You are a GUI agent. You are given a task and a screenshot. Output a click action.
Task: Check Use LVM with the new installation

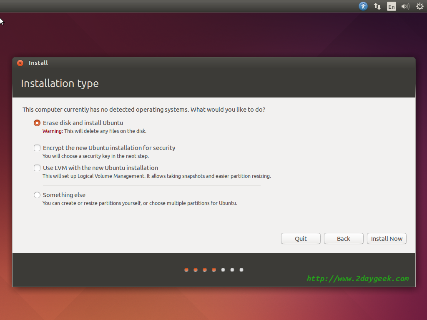tap(37, 168)
